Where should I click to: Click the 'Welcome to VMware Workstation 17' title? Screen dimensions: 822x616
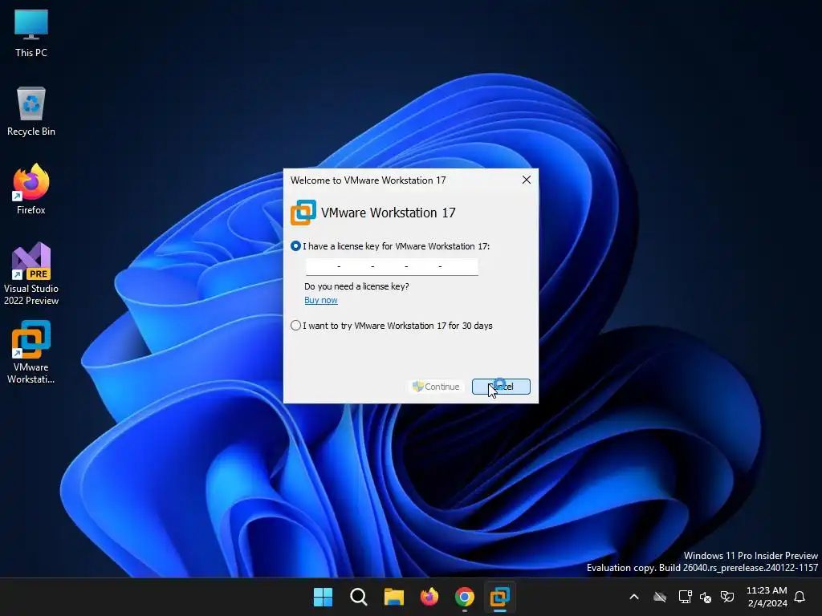click(x=368, y=180)
